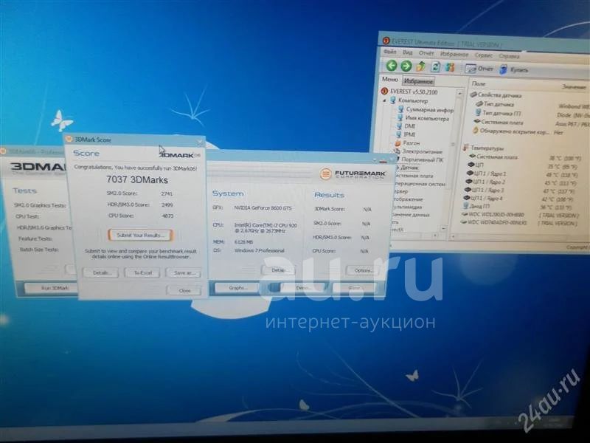Click the ЦП1 / Ядро 3 temperature row
The width and height of the screenshot is (590, 443).
coord(521,190)
